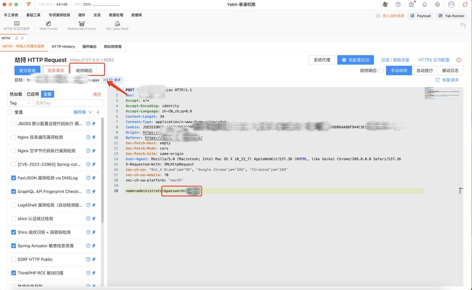Open the 专项漏洞检测 menu
472x290 pixels.
(59, 15)
